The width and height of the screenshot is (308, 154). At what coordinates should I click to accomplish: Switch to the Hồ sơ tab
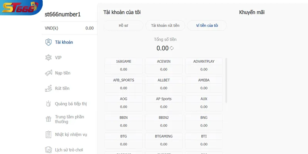[x=123, y=25]
